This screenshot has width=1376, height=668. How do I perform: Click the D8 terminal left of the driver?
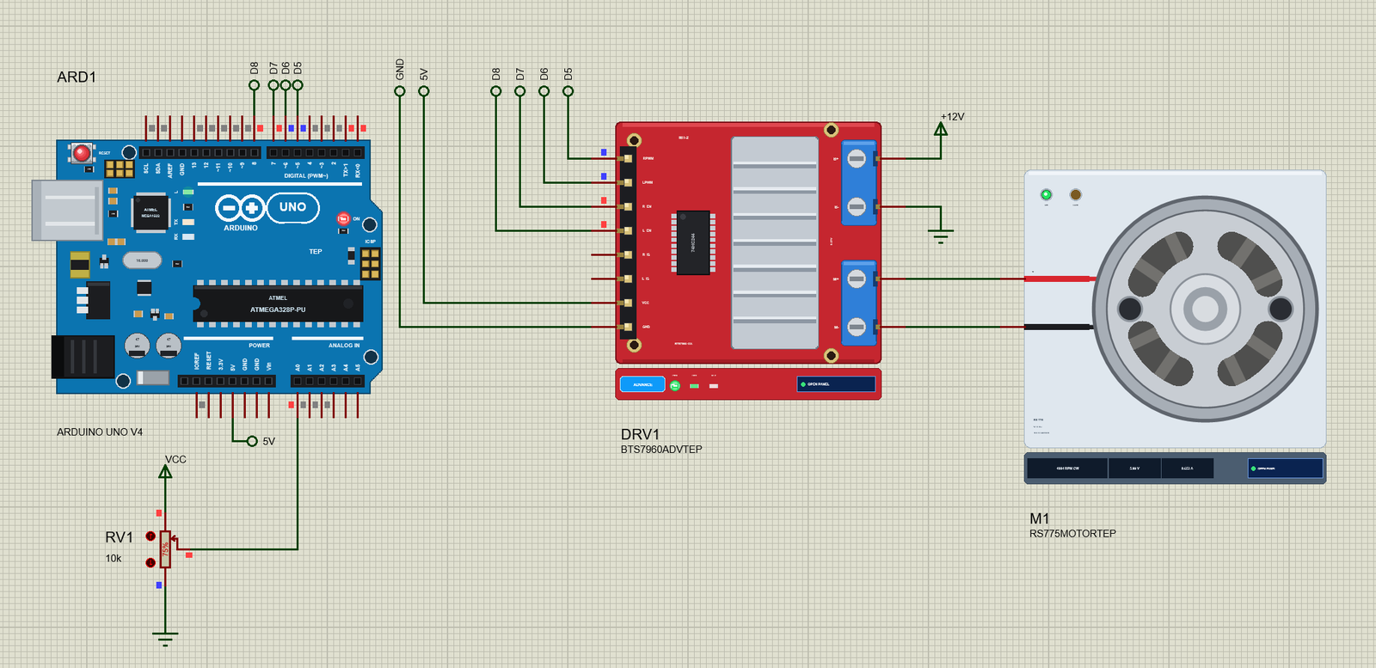pos(496,91)
